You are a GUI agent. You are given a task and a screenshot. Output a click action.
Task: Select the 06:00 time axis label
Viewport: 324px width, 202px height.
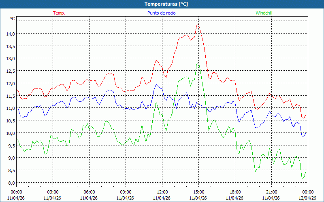pyautogui.click(x=89, y=192)
